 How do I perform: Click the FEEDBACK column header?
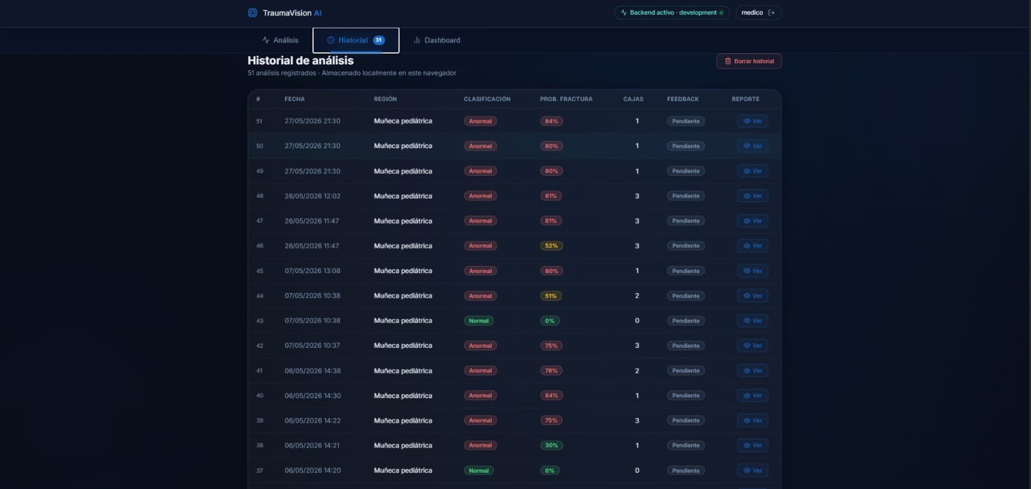[x=683, y=99]
